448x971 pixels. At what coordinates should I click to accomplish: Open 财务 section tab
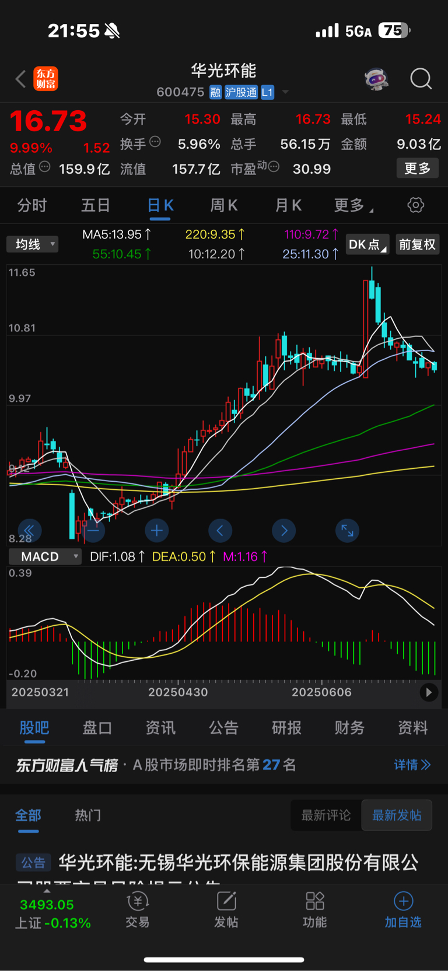click(350, 728)
